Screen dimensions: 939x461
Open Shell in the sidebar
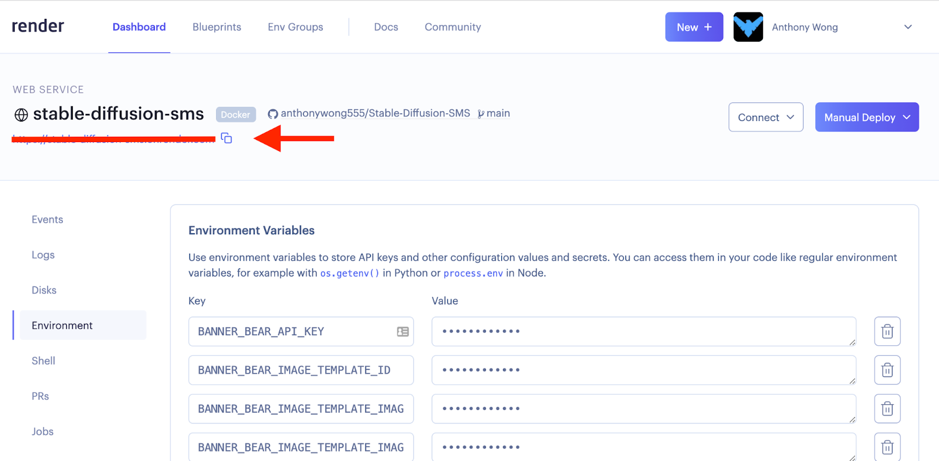point(43,361)
